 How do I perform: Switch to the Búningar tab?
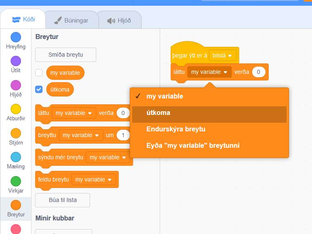[x=71, y=20]
